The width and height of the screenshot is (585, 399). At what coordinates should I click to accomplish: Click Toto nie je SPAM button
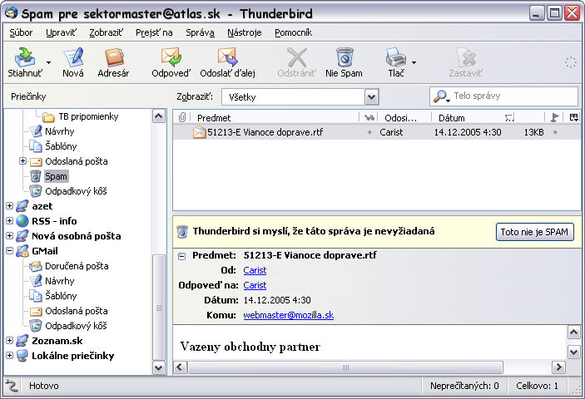click(x=534, y=232)
